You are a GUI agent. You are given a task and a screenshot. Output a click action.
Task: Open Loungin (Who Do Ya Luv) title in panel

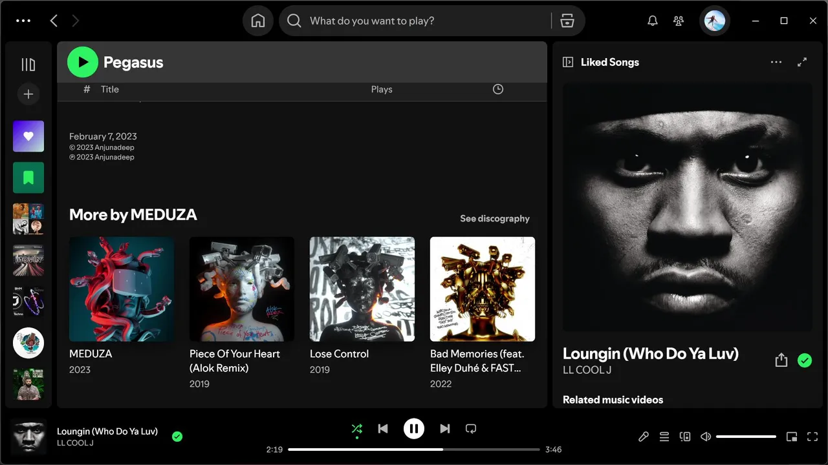point(651,353)
